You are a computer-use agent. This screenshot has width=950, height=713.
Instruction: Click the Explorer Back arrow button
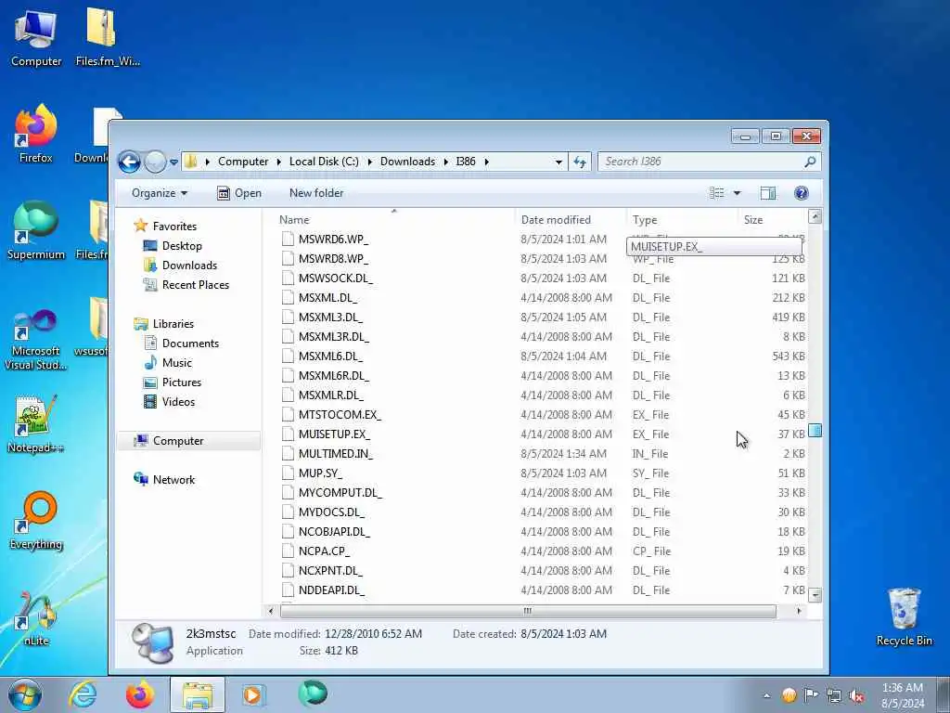[129, 162]
